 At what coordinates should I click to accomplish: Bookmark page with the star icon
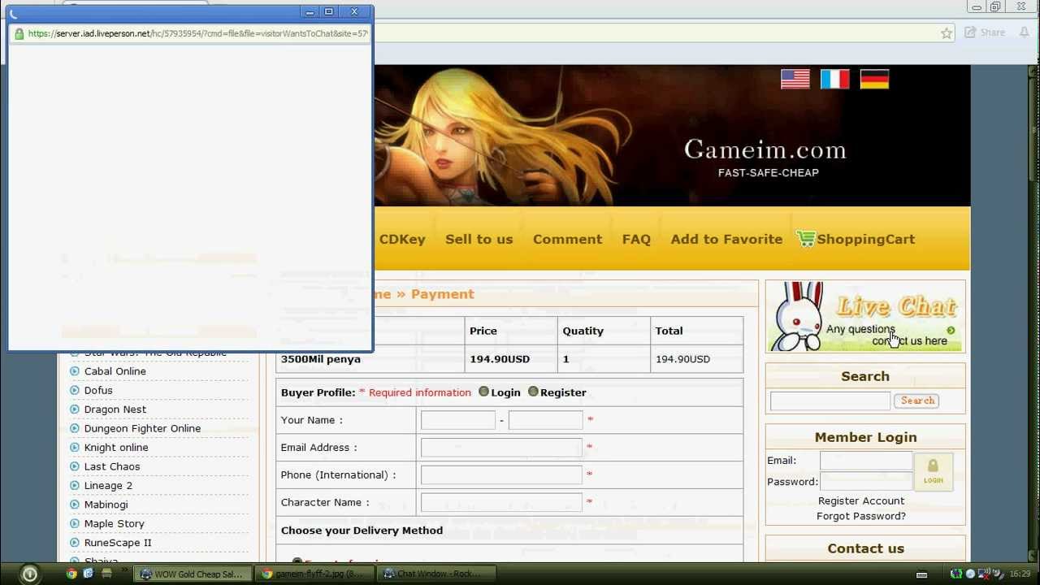click(947, 33)
